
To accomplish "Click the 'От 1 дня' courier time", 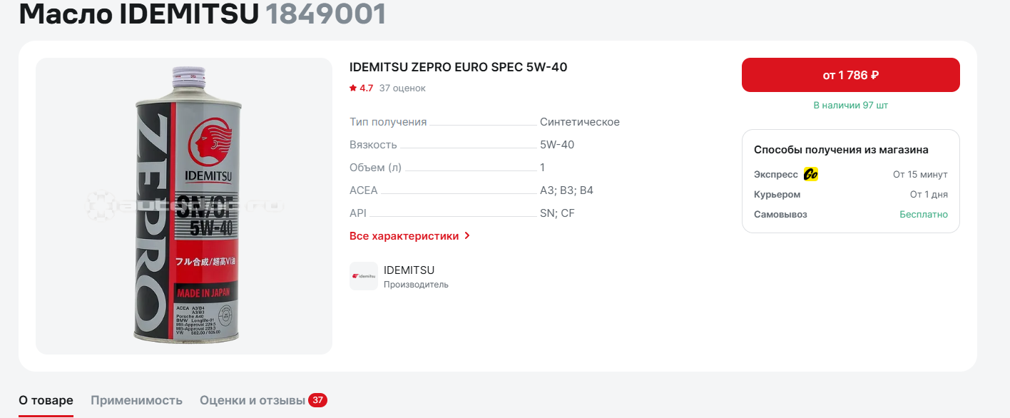I will pyautogui.click(x=929, y=195).
